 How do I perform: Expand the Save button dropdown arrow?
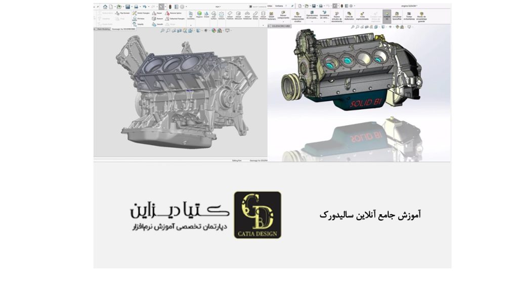coord(133,7)
